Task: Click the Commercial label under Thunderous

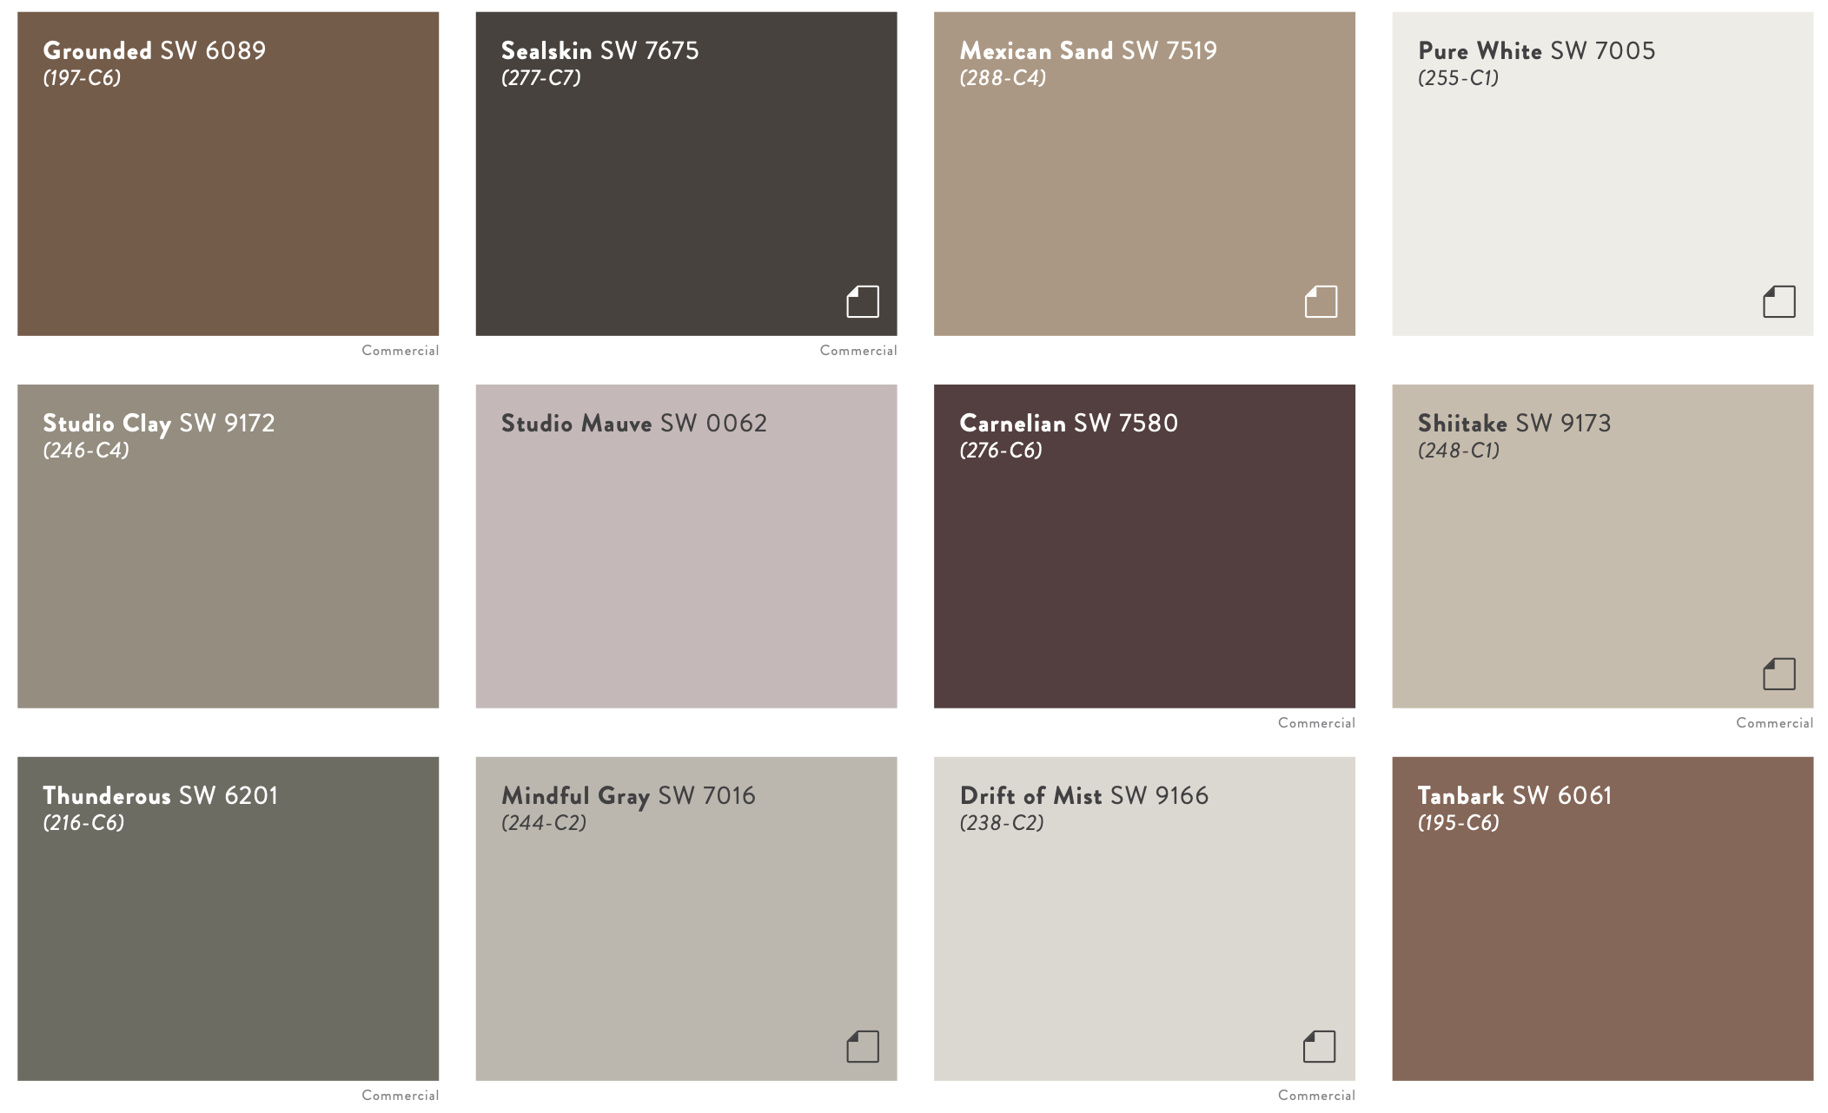Action: [400, 1095]
